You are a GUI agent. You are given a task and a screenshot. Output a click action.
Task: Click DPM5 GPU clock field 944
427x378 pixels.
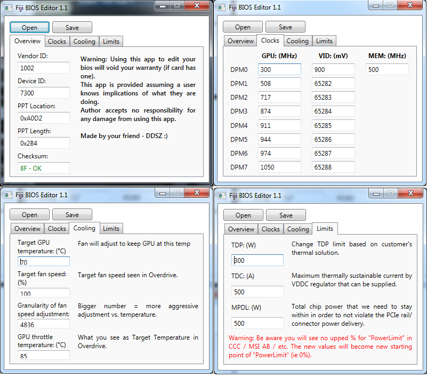(x=279, y=139)
